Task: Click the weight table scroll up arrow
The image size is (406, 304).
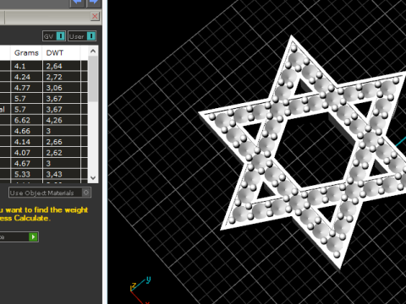Action: pos(93,52)
